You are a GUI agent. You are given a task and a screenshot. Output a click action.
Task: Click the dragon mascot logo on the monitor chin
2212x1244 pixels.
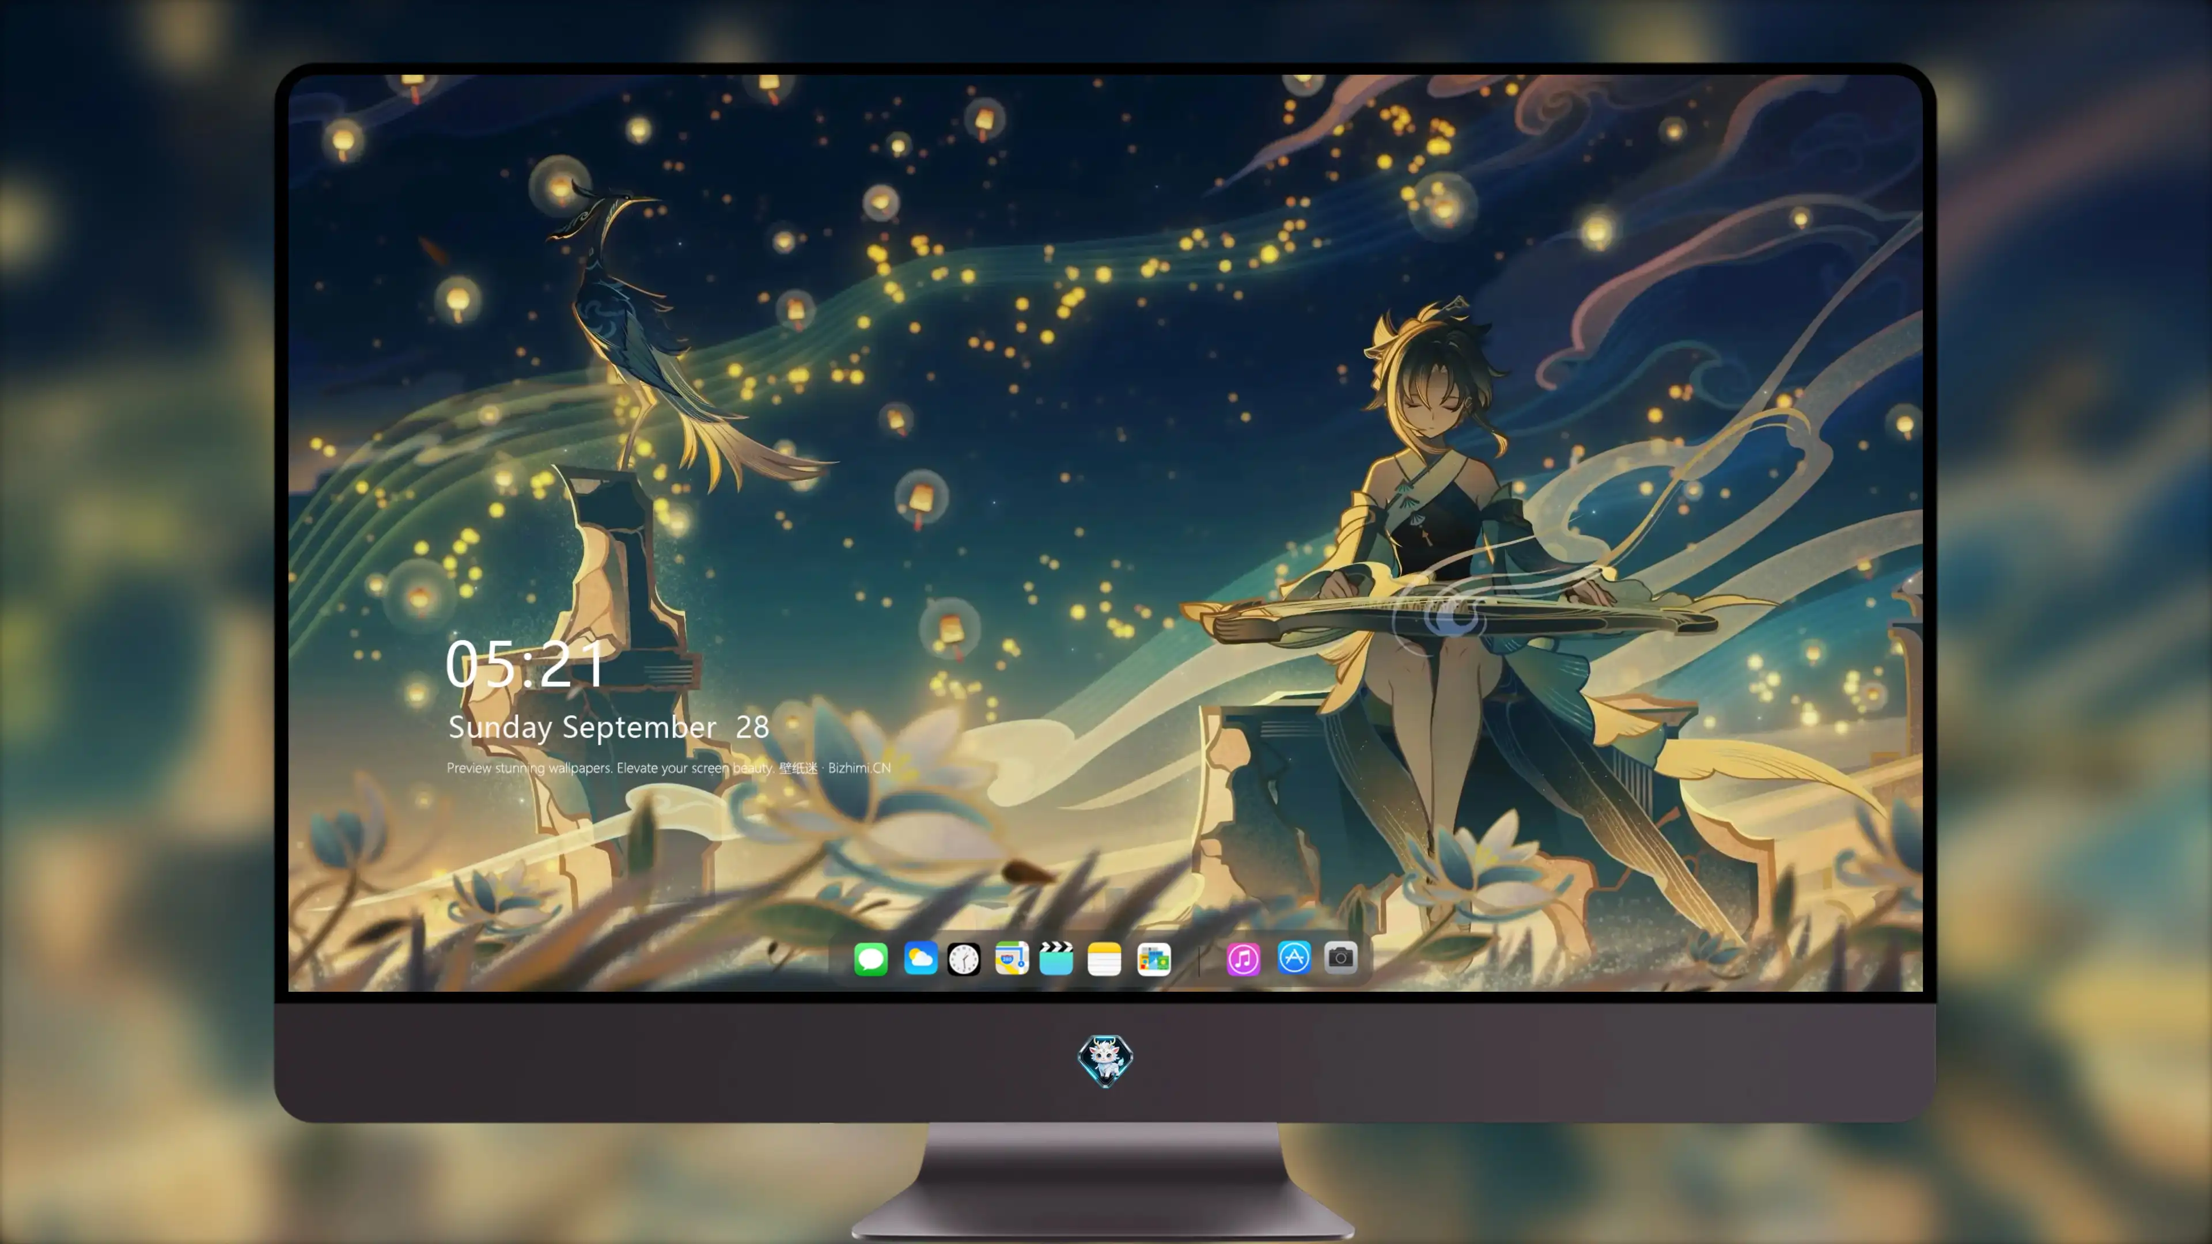[1105, 1060]
